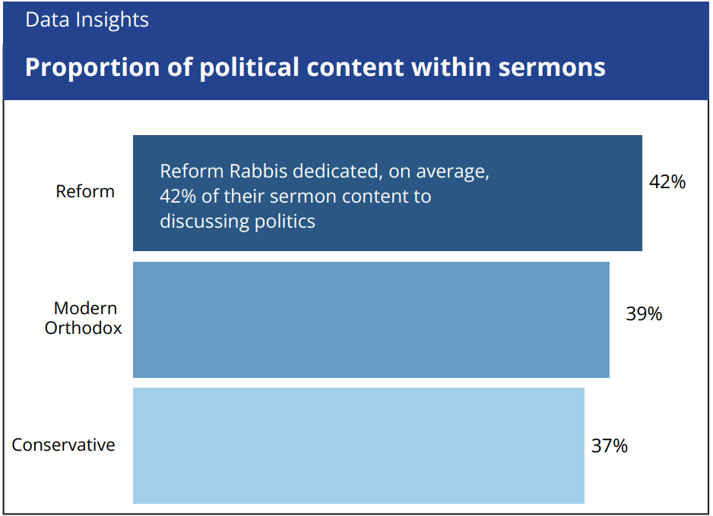Screen dimensions: 713x516
Task: Click the Conservative light blue bar
Action: pyautogui.click(x=359, y=445)
